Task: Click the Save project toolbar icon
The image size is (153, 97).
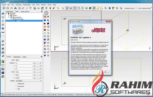Action: click(x=4, y=8)
